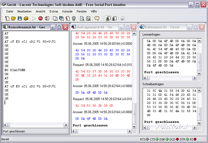Screen dimensions: 208x143
Task: Click the first magnifier search icon
Action: point(82,18)
